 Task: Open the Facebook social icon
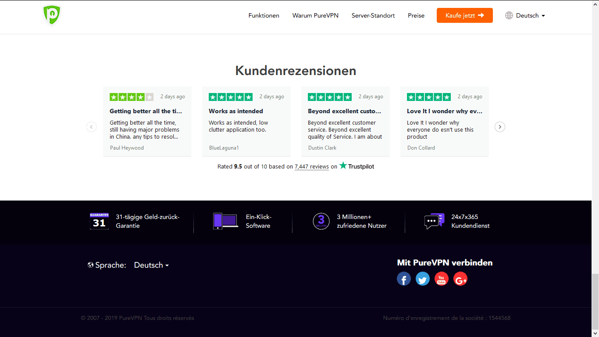[x=404, y=279]
